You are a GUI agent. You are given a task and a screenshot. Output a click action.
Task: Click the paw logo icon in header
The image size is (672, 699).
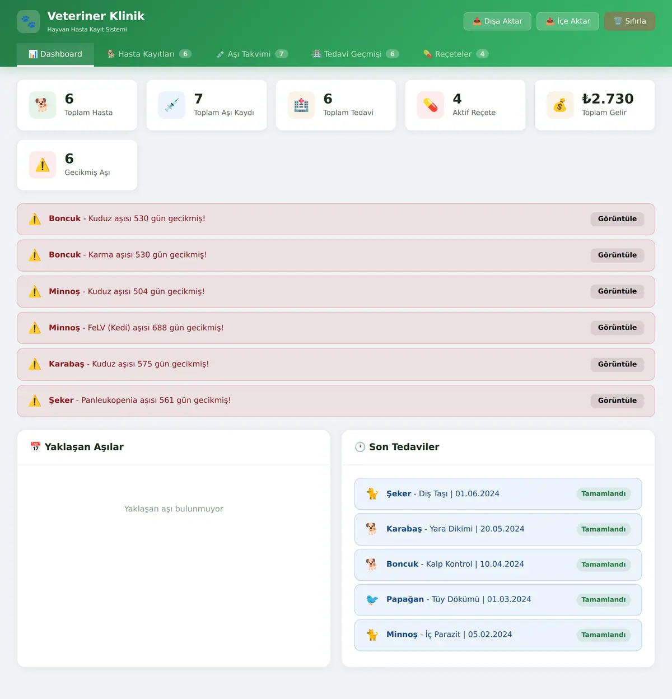[29, 22]
